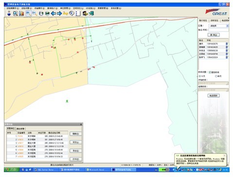The width and height of the screenshot is (233, 177).
Task: Click the name/phone text input field
Action: [x=218, y=30]
